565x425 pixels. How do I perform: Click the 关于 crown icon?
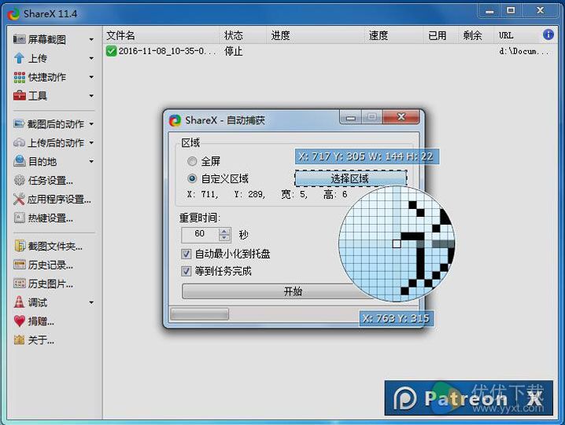(19, 339)
